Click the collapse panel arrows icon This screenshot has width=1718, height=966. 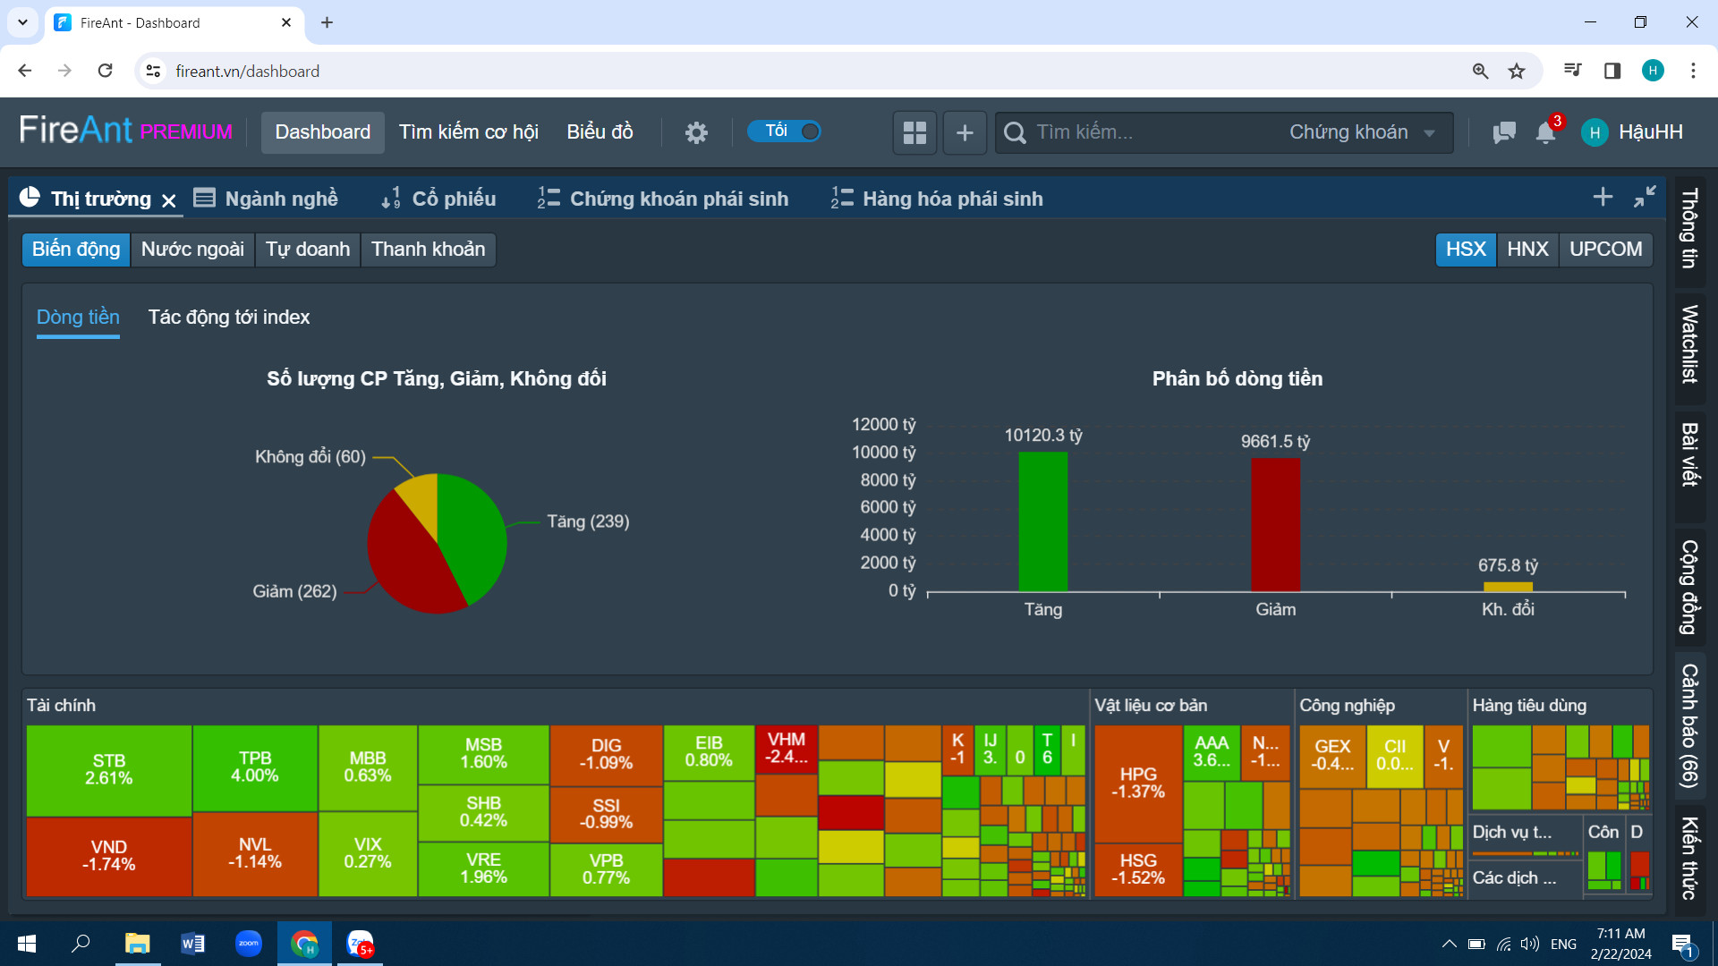(1645, 197)
